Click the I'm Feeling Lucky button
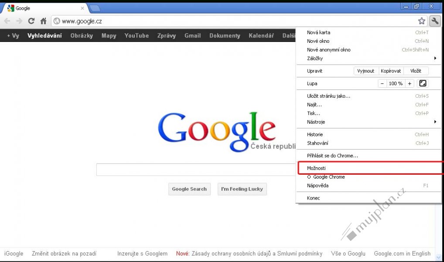Image resolution: width=444 pixels, height=262 pixels. pyautogui.click(x=242, y=189)
